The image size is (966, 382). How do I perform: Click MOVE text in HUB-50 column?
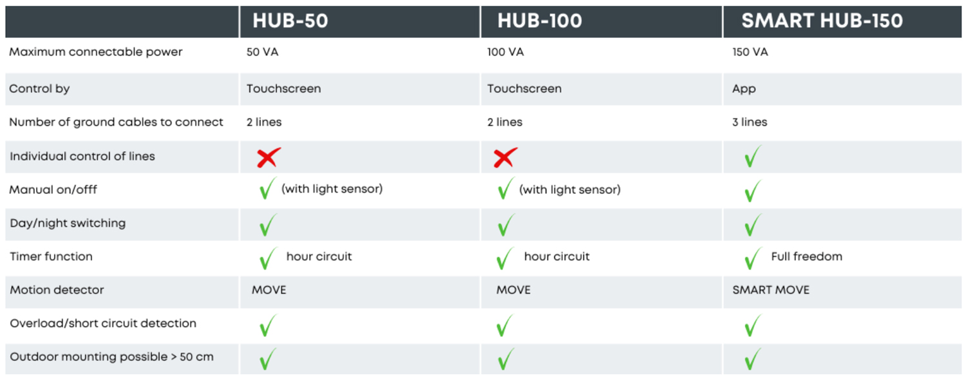pos(269,290)
